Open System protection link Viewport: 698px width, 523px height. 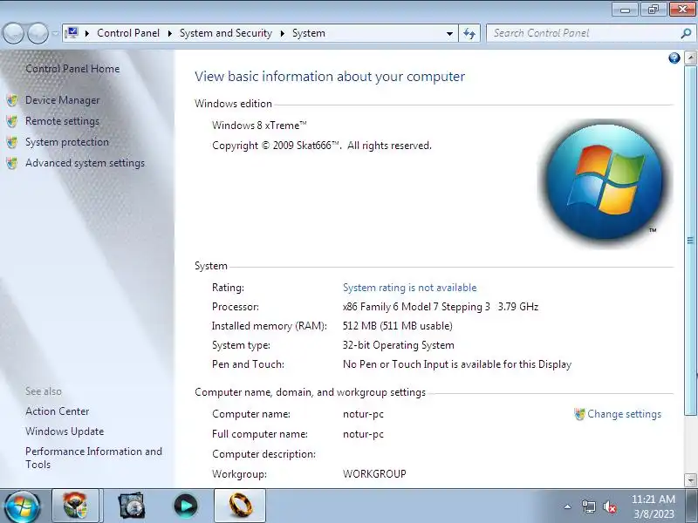(67, 142)
